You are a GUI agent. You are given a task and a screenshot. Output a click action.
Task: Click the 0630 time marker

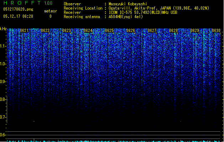[x=216, y=31]
